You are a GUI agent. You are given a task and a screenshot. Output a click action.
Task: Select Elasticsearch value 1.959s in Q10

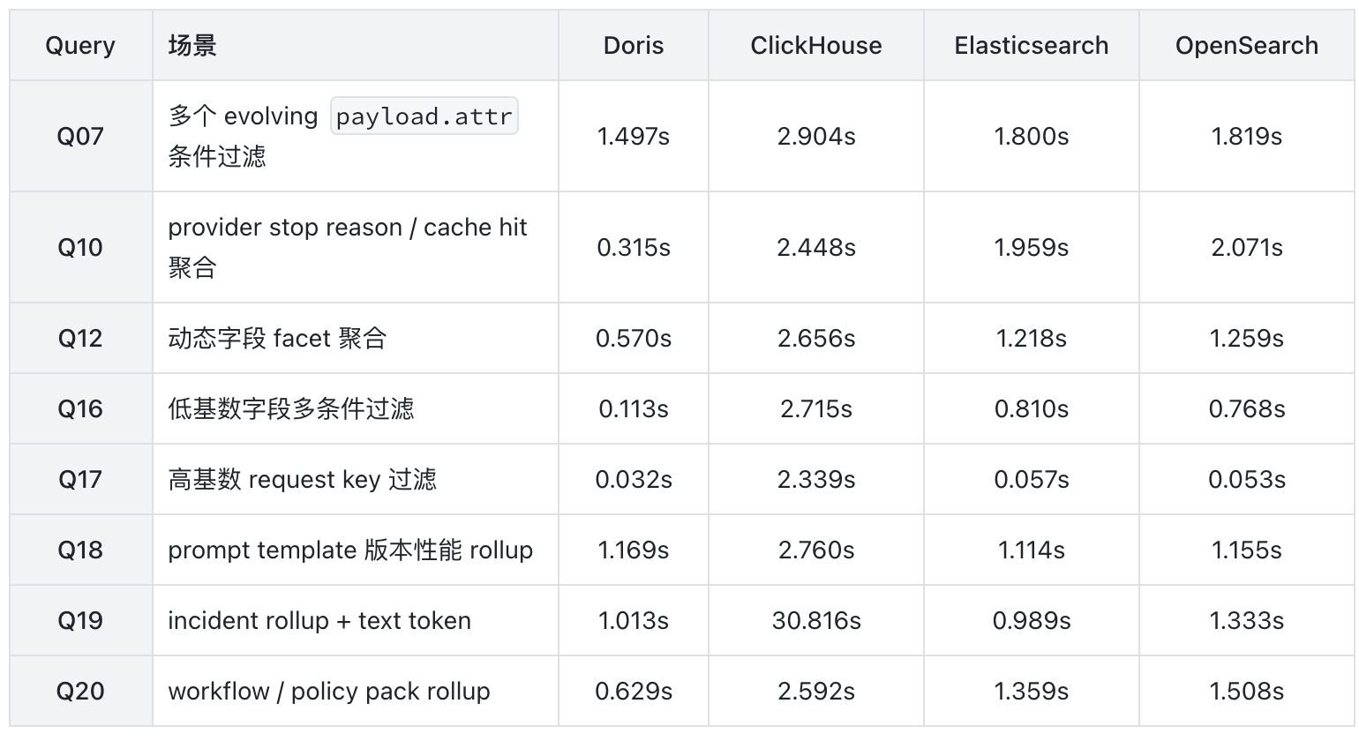(1032, 247)
